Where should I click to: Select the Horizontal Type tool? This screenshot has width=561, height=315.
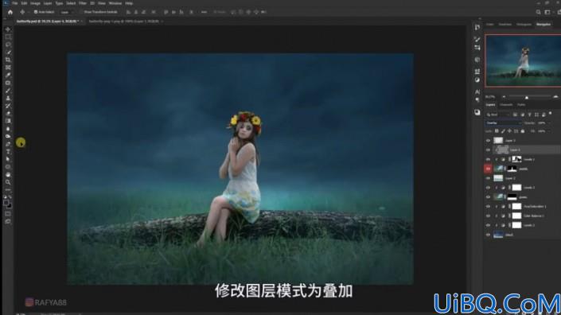coord(8,152)
